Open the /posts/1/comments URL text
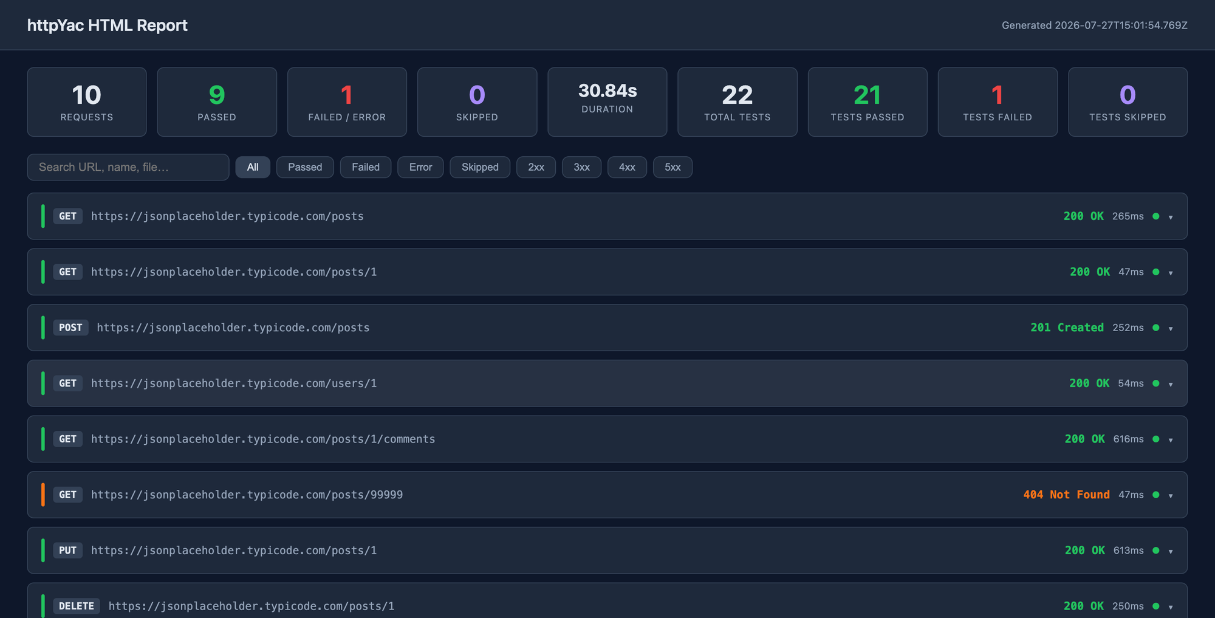 pos(263,439)
